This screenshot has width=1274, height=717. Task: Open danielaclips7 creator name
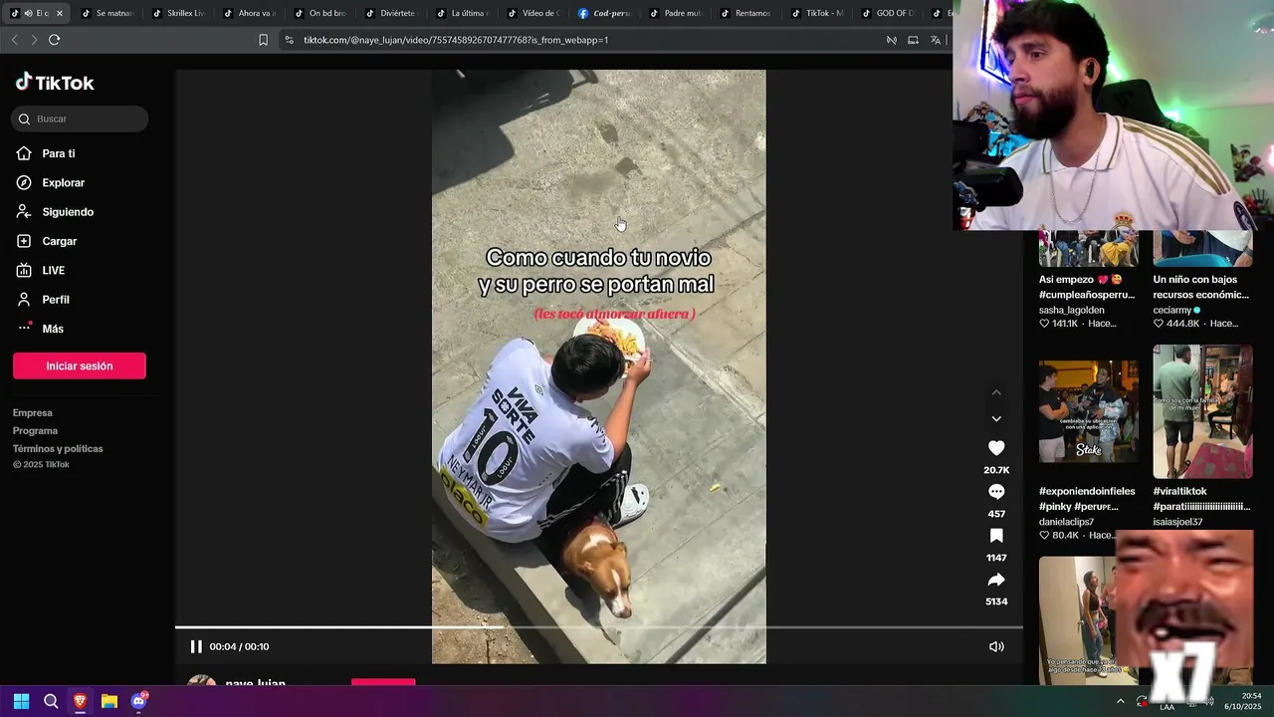coord(1066,522)
